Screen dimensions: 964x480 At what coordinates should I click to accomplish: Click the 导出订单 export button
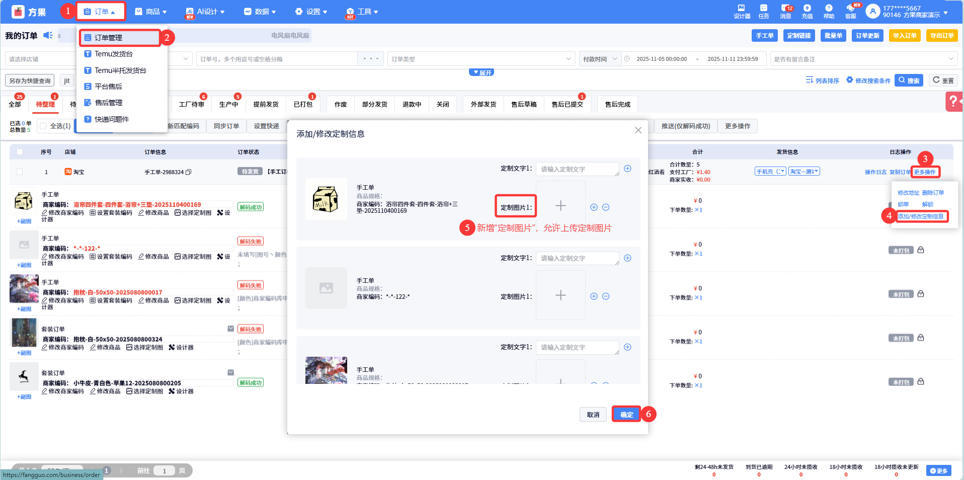click(941, 35)
